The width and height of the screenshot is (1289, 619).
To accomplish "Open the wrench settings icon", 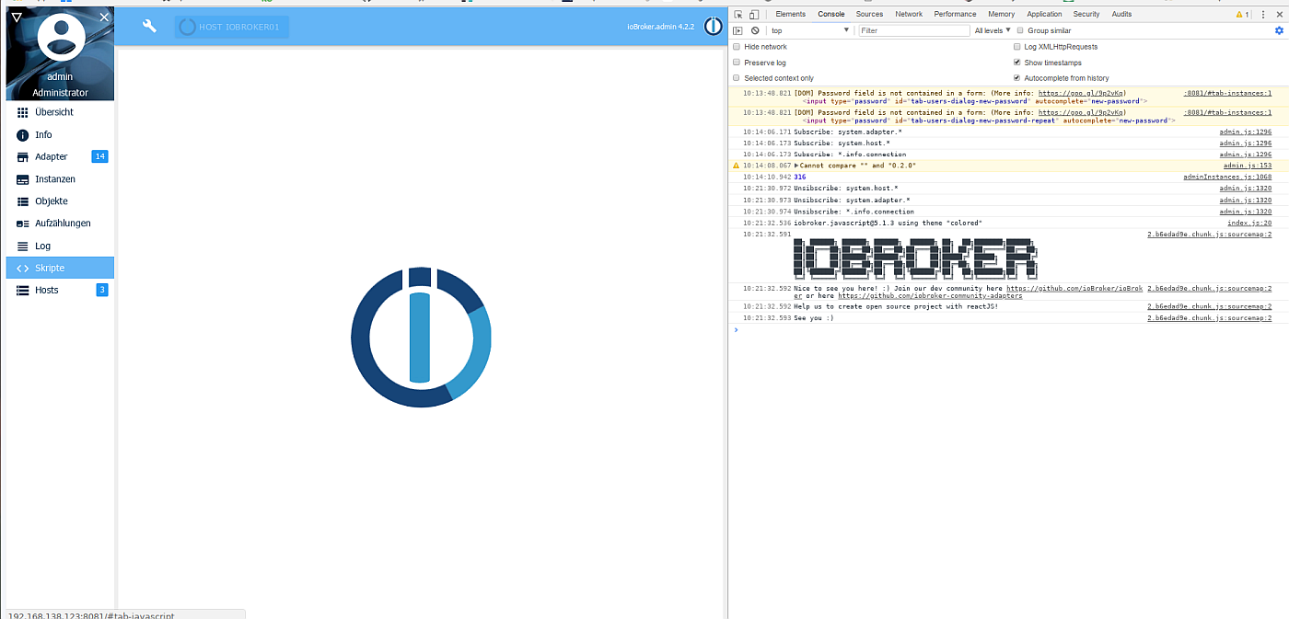I will pyautogui.click(x=149, y=26).
